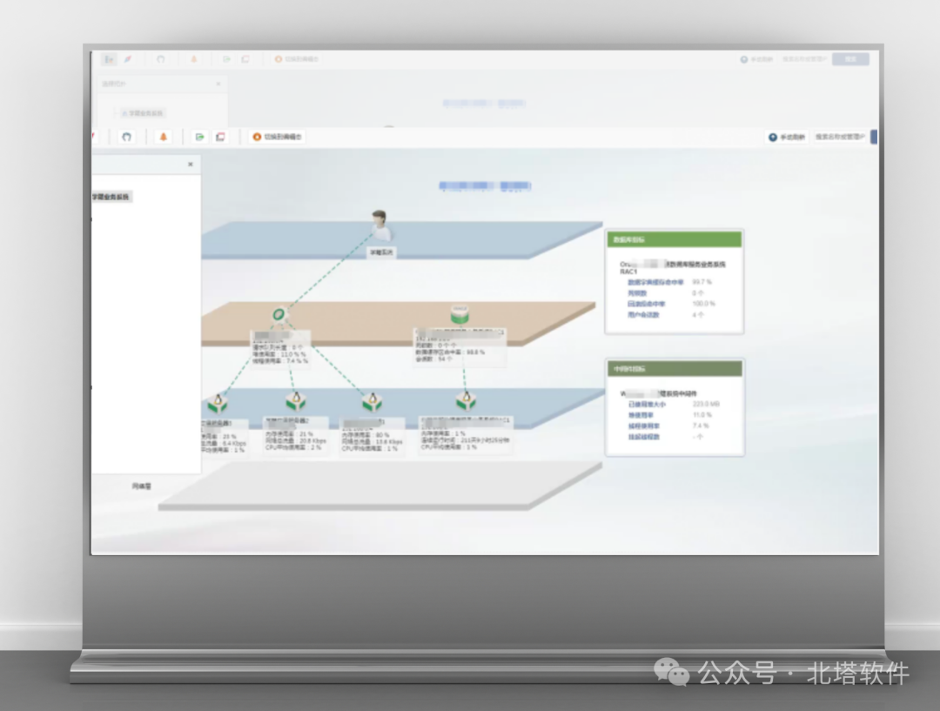Click the red window icon beside the export icon
This screenshot has height=711, width=940.
point(220,138)
